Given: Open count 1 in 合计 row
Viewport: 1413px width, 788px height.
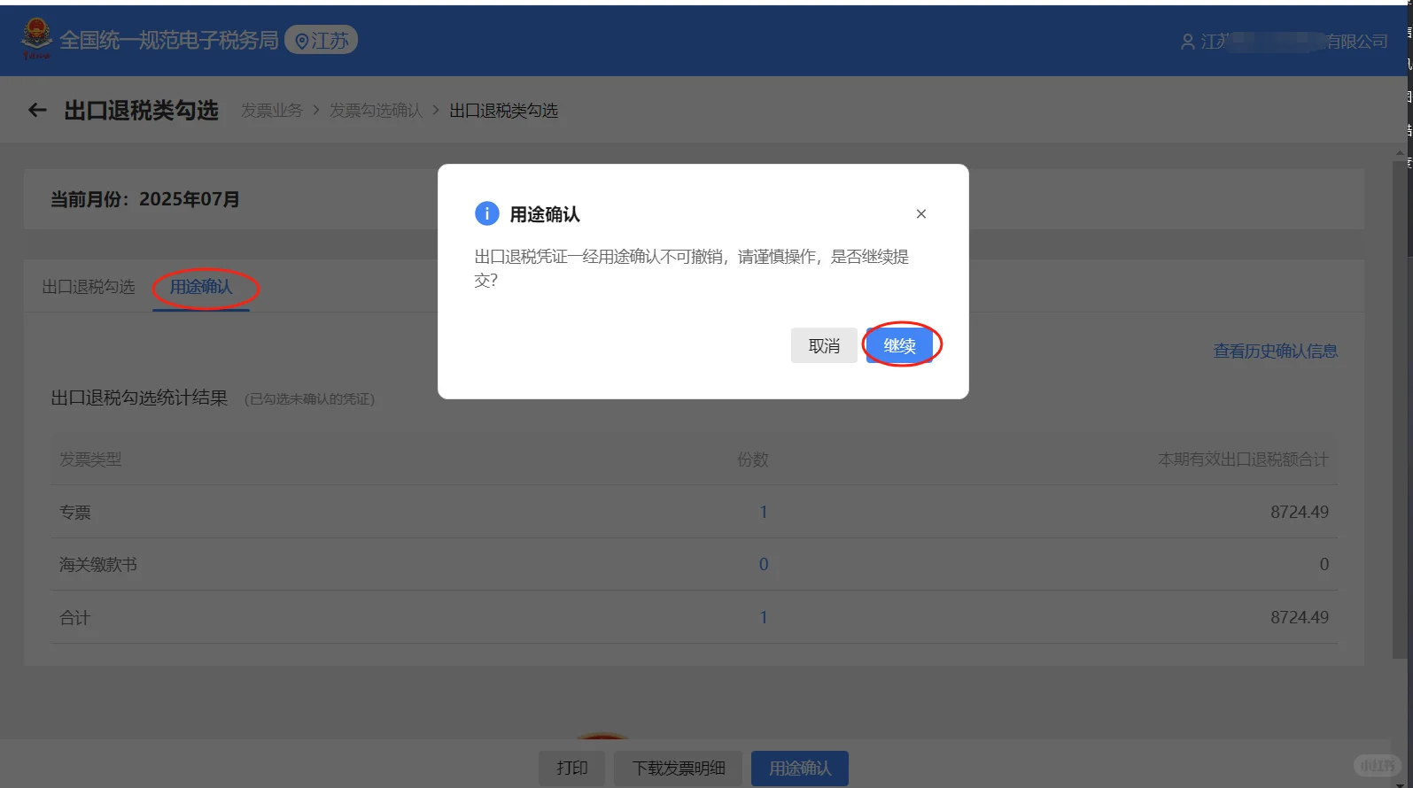Looking at the screenshot, I should pos(764,617).
